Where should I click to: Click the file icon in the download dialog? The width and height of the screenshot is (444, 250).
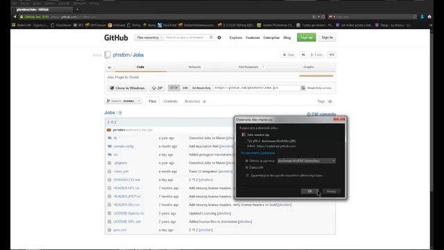(244, 135)
